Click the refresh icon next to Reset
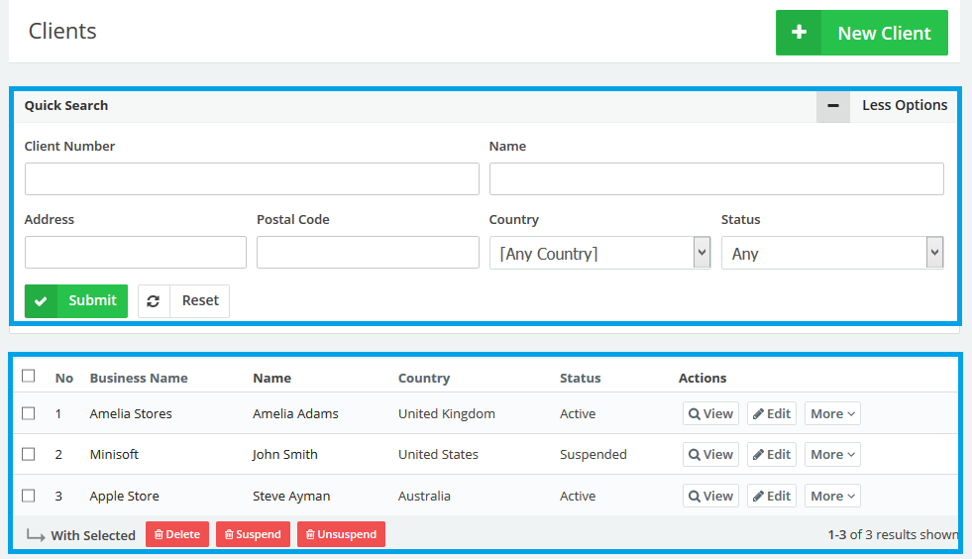 click(x=154, y=301)
